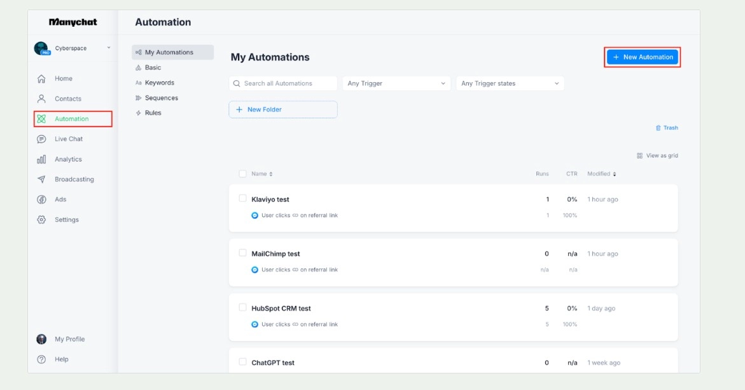The width and height of the screenshot is (745, 390).
Task: Click the Basic flask icon
Action: 138,67
